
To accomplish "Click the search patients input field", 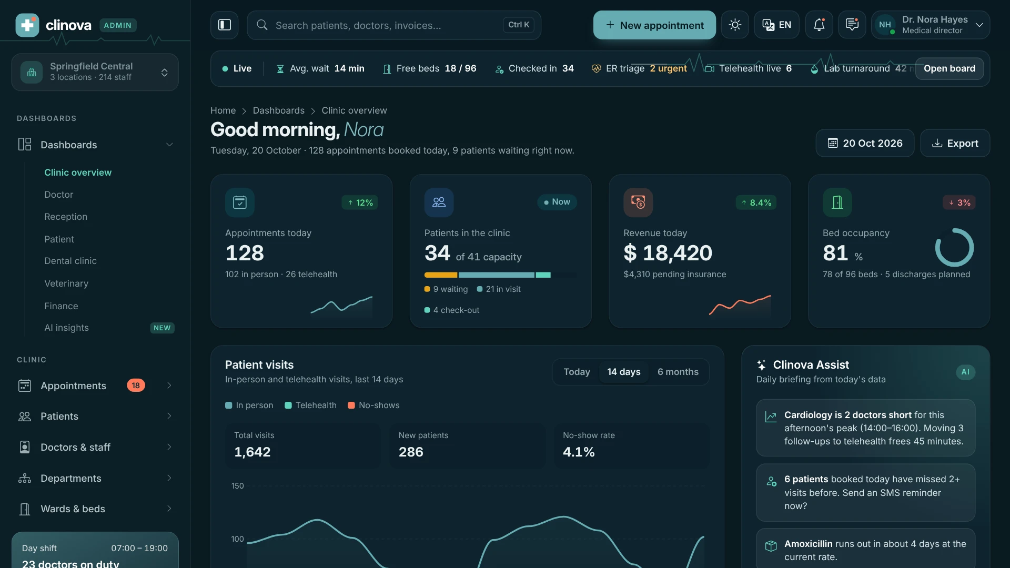I will click(x=393, y=25).
